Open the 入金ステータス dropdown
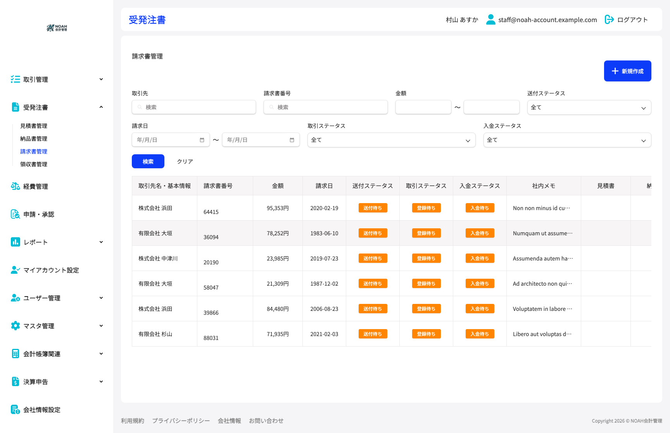The image size is (670, 433). 567,140
